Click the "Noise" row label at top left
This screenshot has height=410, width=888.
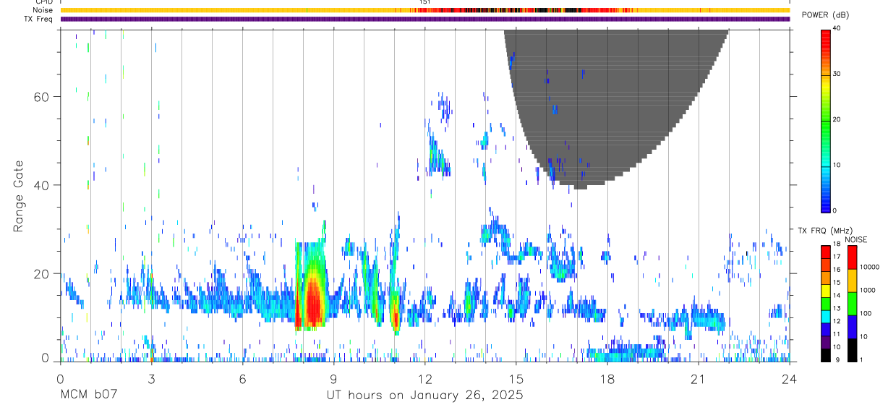tap(43, 10)
